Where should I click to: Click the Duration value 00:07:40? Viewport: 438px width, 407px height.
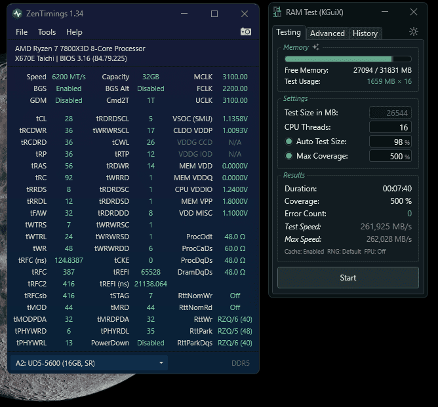[397, 189]
